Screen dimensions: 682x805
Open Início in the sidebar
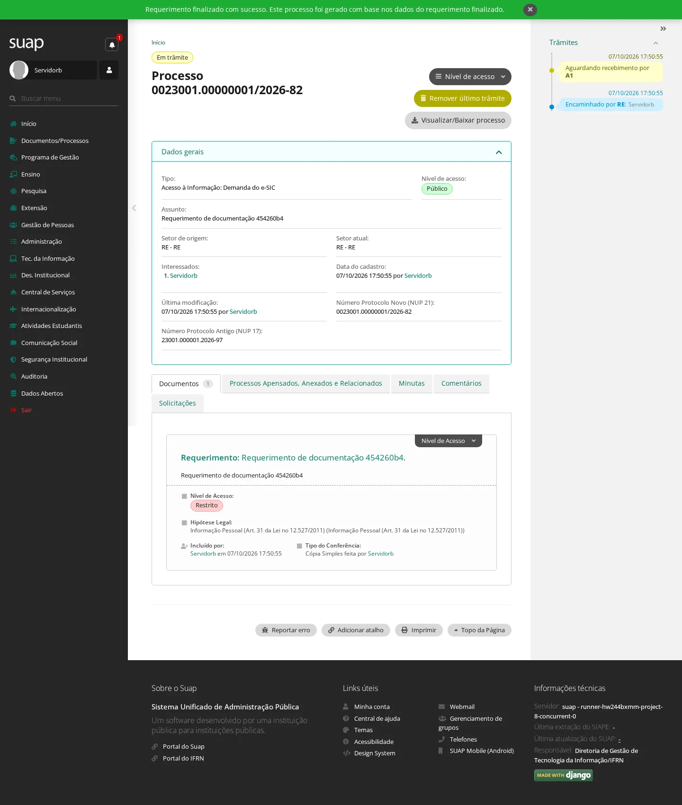28,124
